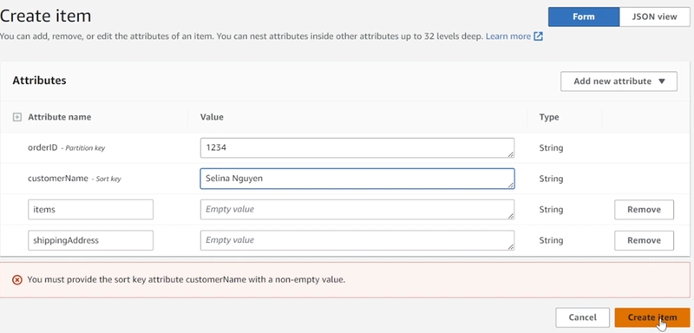The height and width of the screenshot is (333, 694).
Task: Remove the items attribute
Action: click(644, 210)
